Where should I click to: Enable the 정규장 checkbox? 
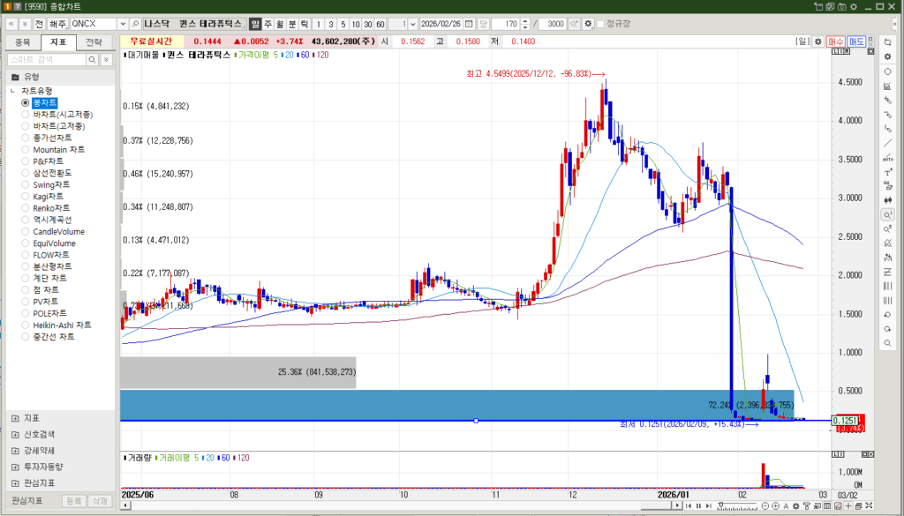pyautogui.click(x=601, y=24)
